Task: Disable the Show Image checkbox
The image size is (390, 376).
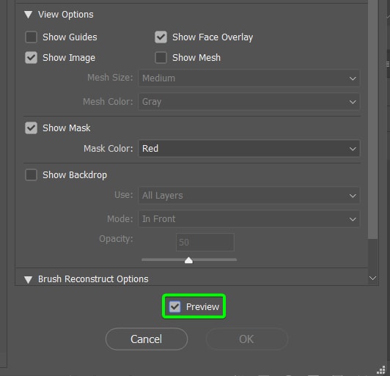Action: 31,58
